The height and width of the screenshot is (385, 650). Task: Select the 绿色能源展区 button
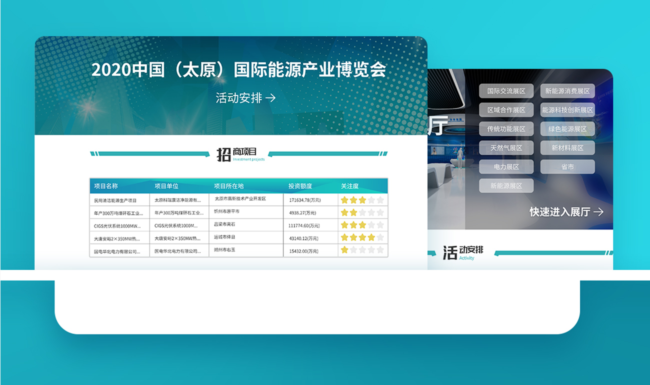(x=567, y=129)
